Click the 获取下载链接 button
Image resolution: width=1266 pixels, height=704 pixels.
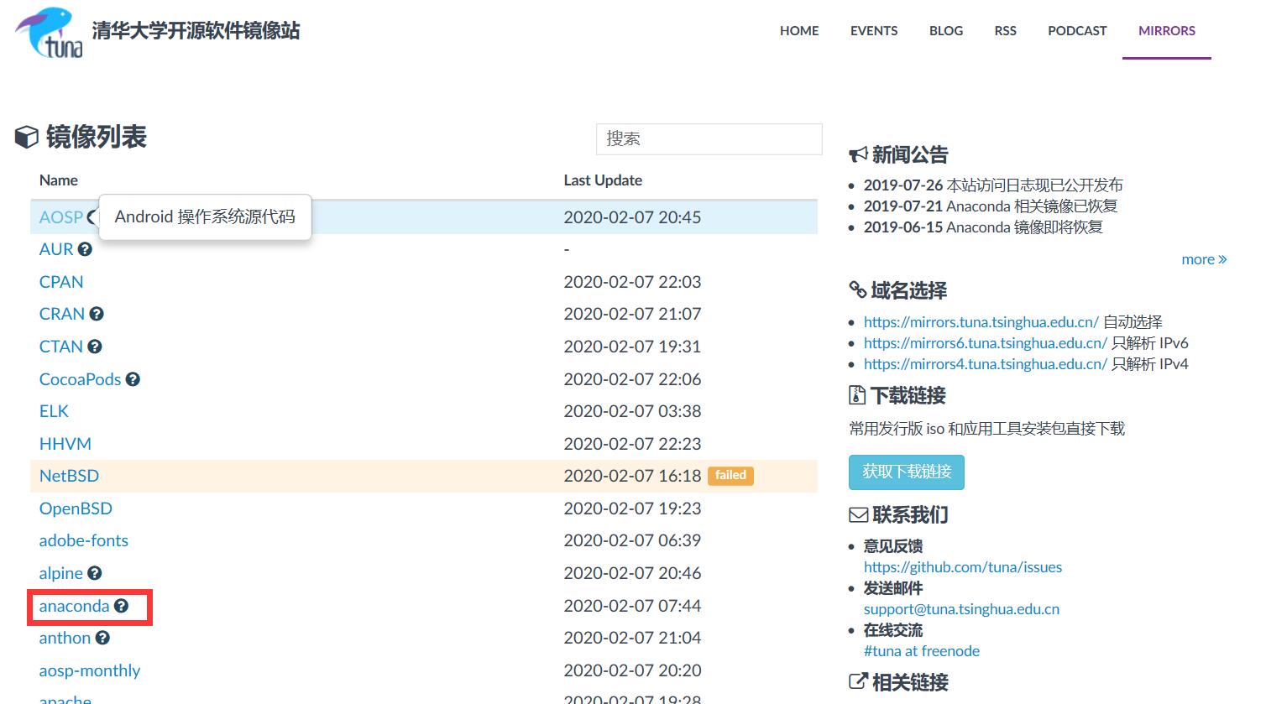tap(907, 472)
